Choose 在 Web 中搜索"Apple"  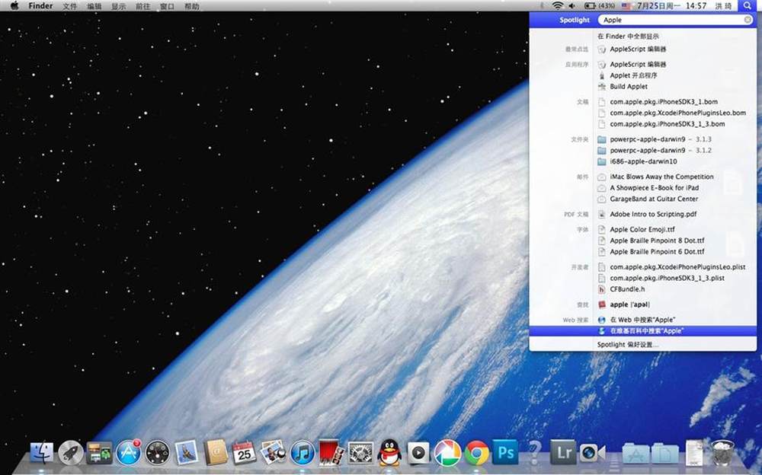click(642, 320)
